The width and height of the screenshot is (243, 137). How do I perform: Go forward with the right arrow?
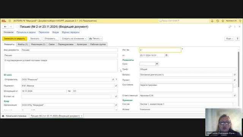pos(11,27)
